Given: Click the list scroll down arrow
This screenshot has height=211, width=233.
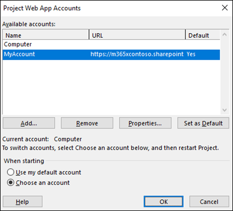Looking at the screenshot, I should 224,110.
